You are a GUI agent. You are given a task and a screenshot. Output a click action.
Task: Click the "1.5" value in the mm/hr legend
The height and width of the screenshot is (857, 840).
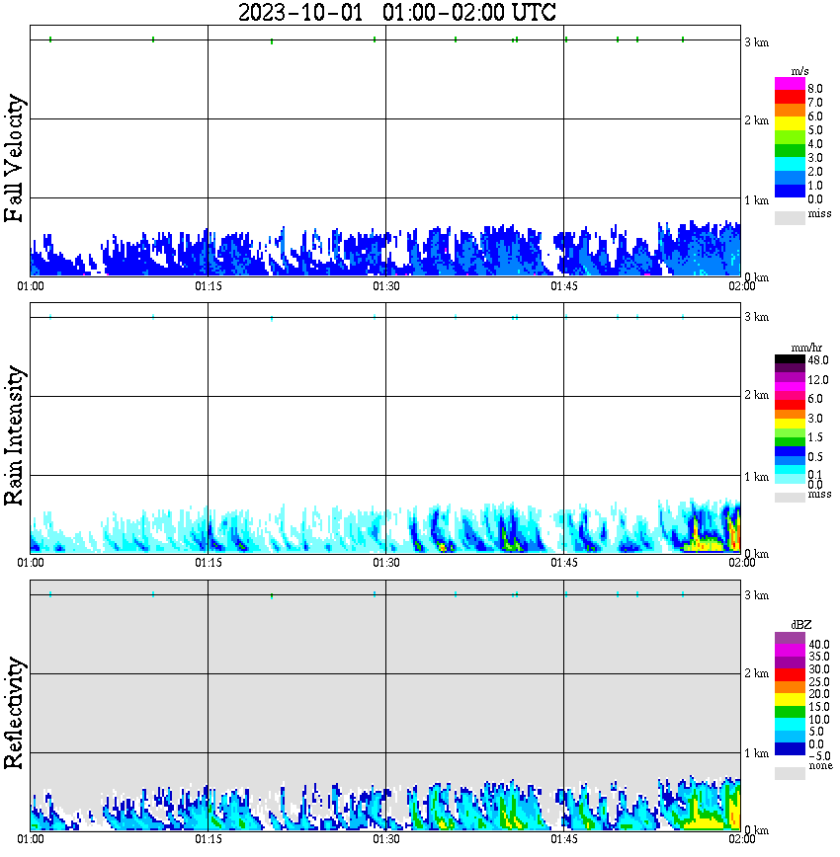815,437
